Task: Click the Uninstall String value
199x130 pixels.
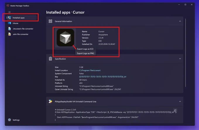Action: pos(97,86)
